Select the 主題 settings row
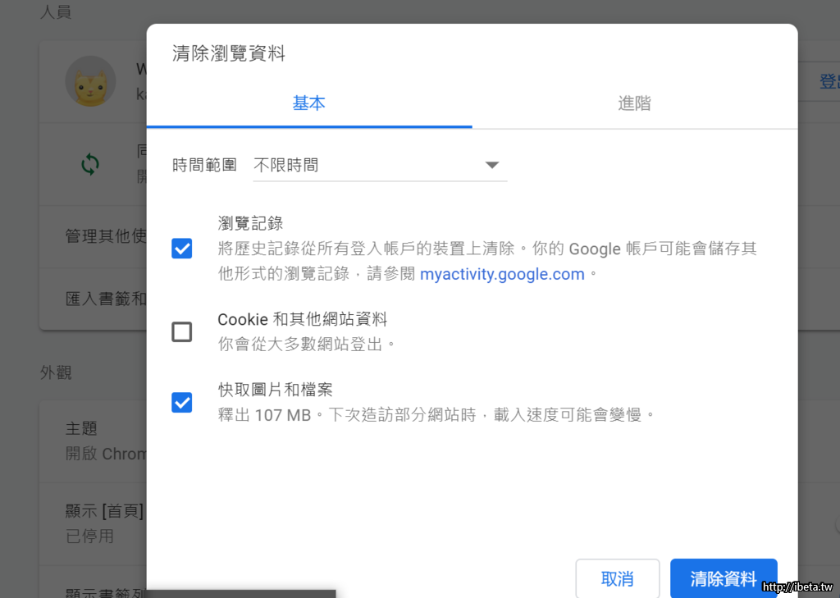The image size is (840, 598). 90,441
